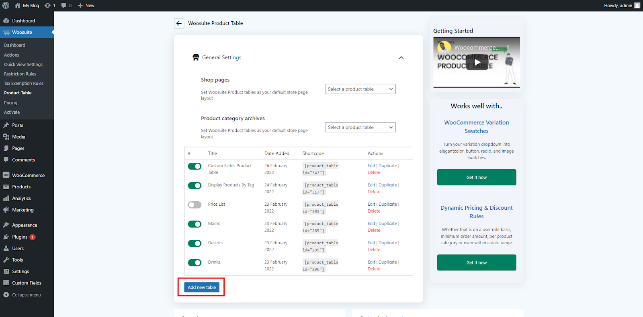The height and width of the screenshot is (317, 643).
Task: Open the Tax Exemption Rules submenu item
Action: [24, 84]
